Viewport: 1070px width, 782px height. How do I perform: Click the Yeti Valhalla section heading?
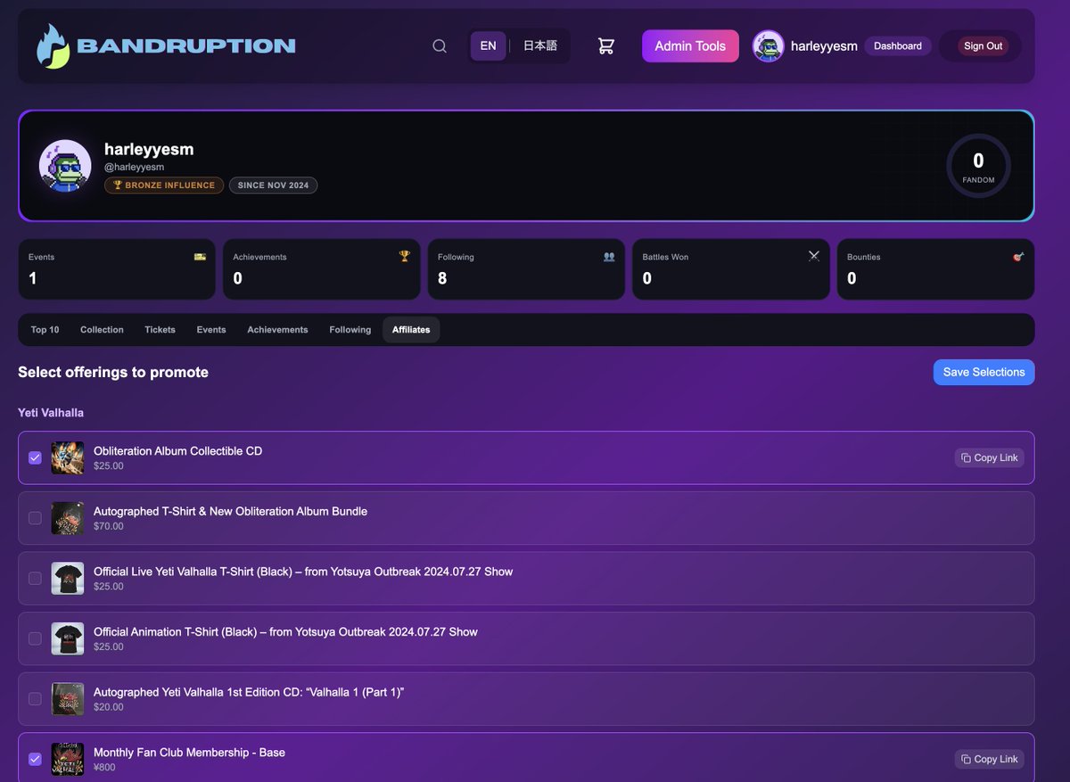click(x=51, y=413)
